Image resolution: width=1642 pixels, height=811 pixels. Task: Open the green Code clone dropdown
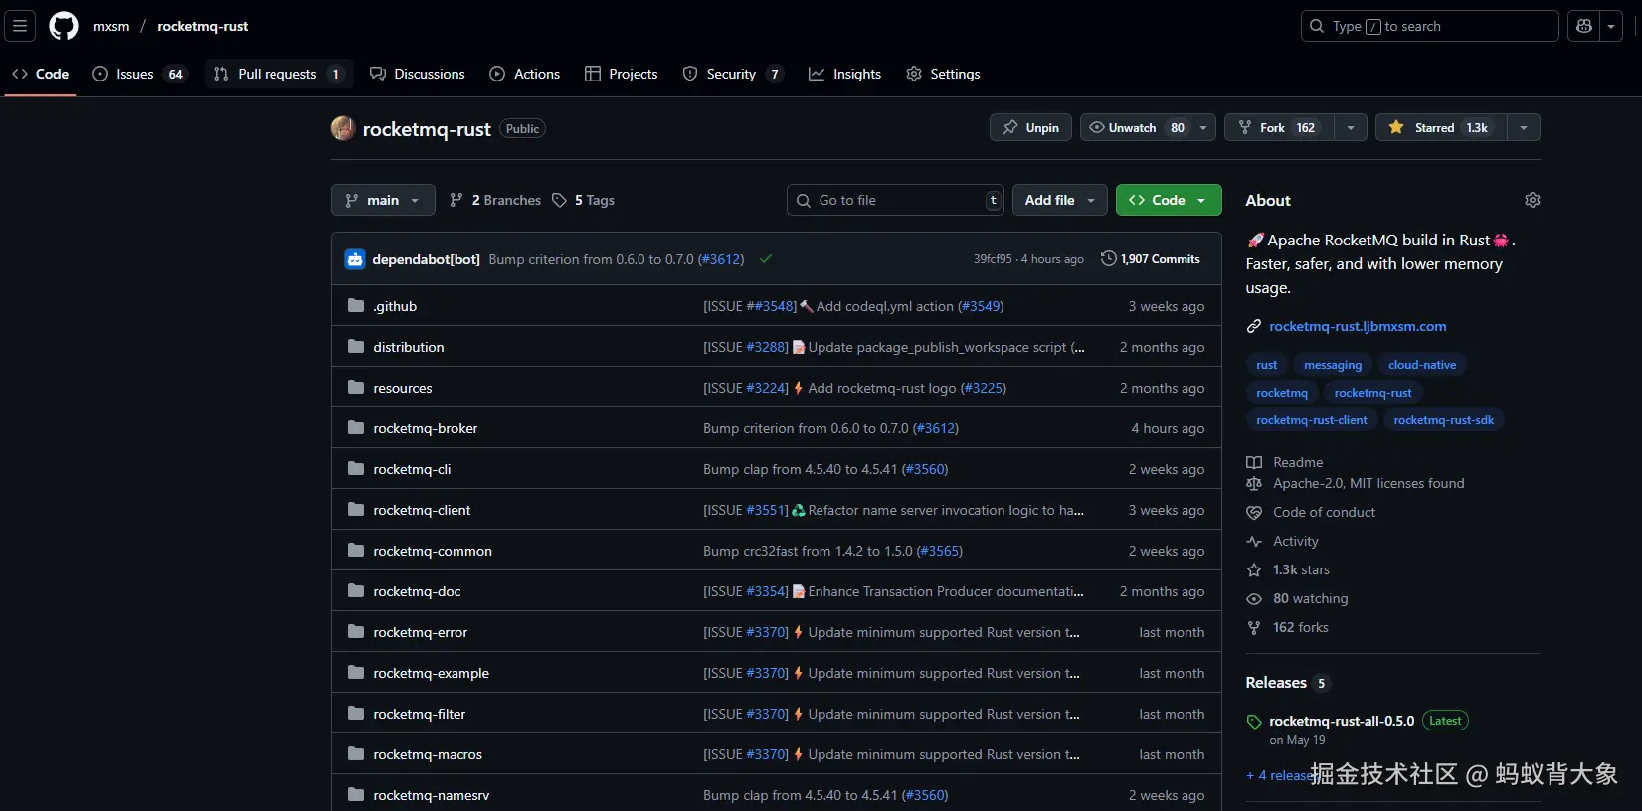(1169, 200)
